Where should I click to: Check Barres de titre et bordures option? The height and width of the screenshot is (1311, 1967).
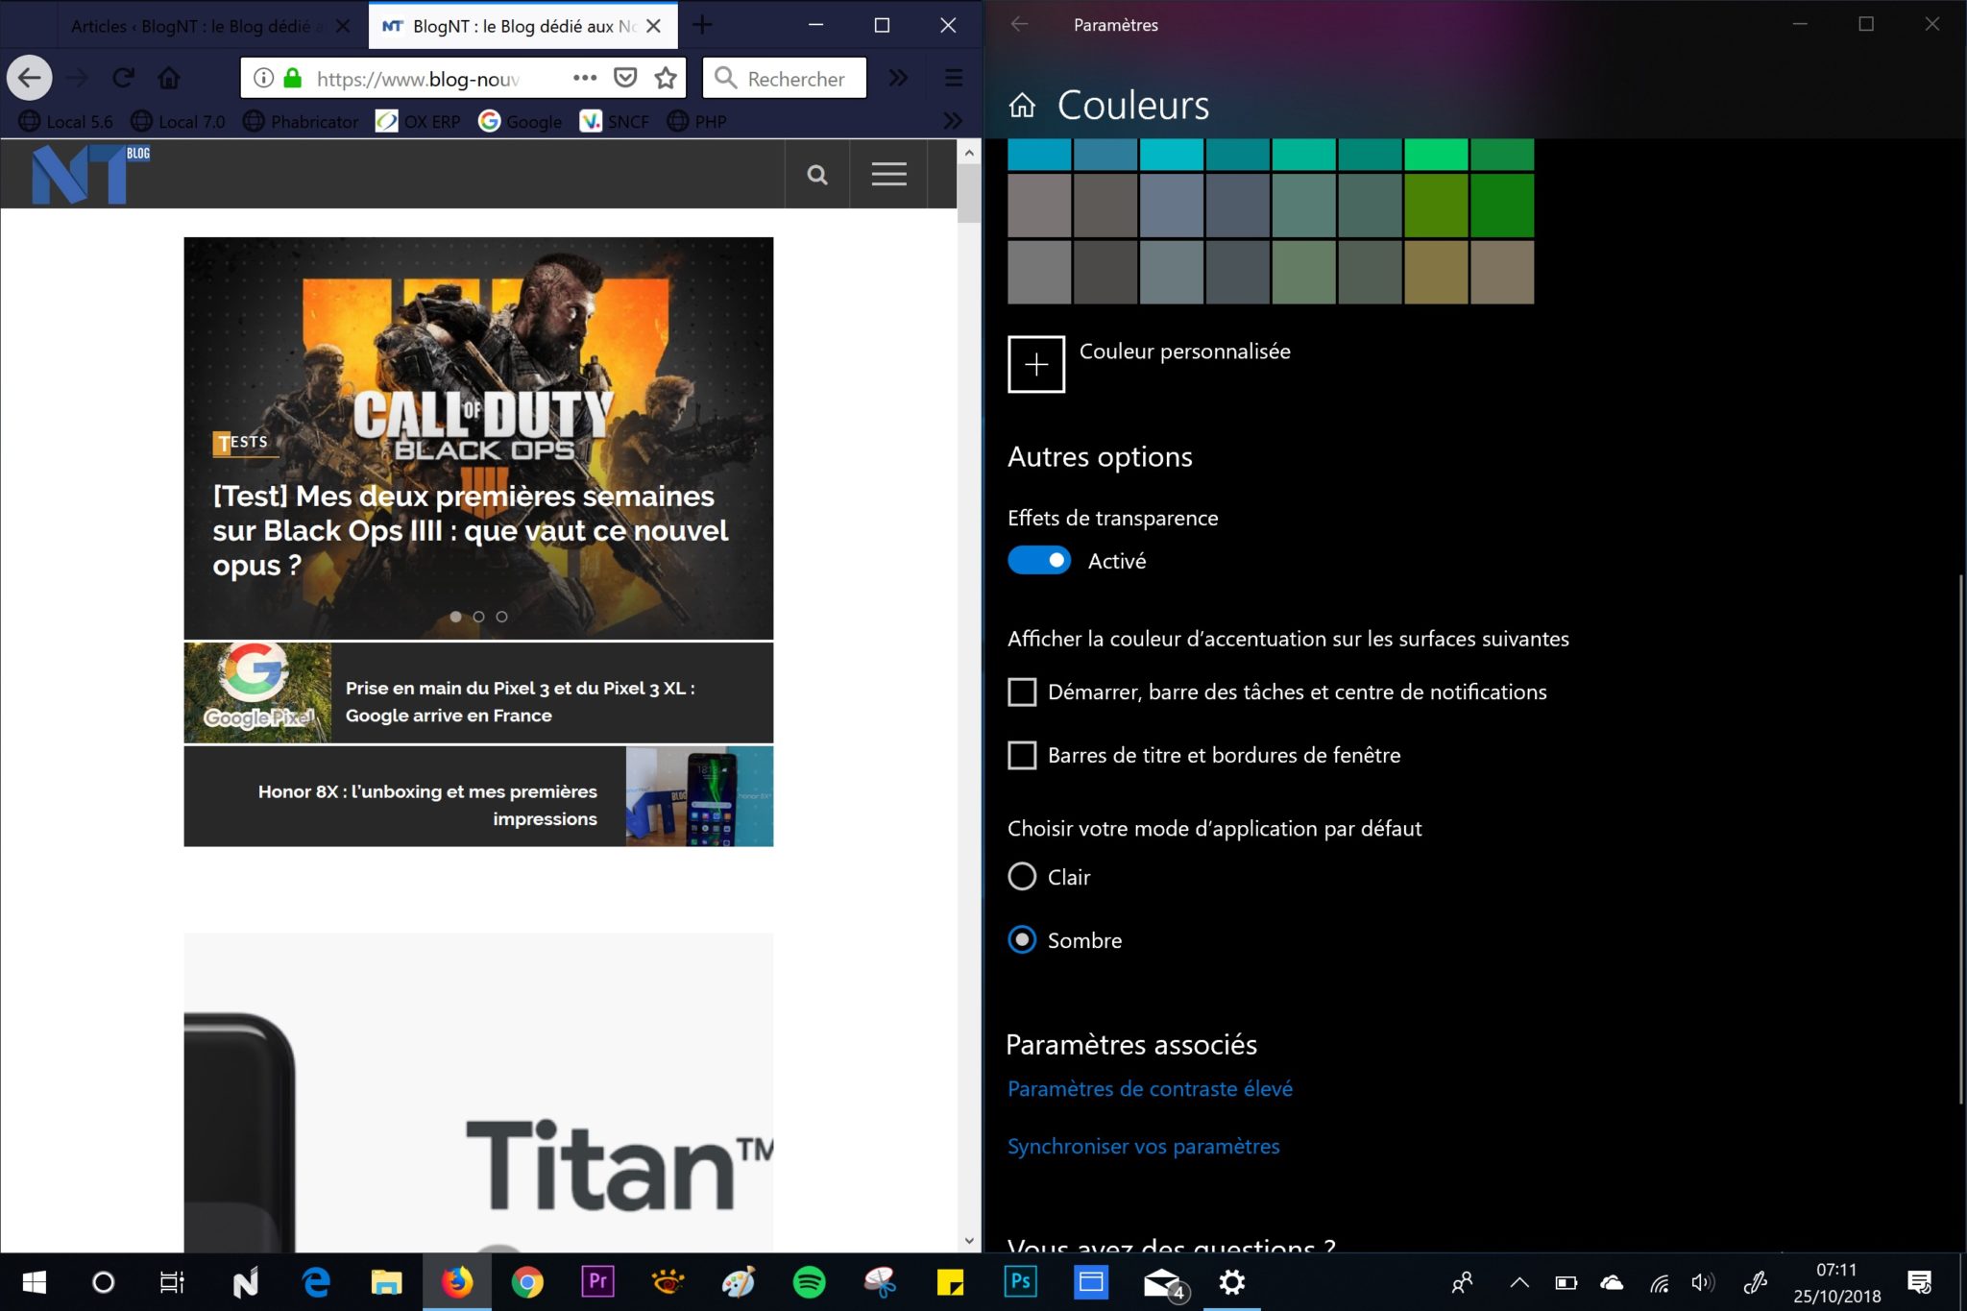pos(1022,755)
